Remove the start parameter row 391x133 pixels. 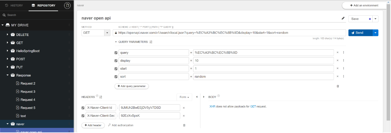click(x=338, y=68)
